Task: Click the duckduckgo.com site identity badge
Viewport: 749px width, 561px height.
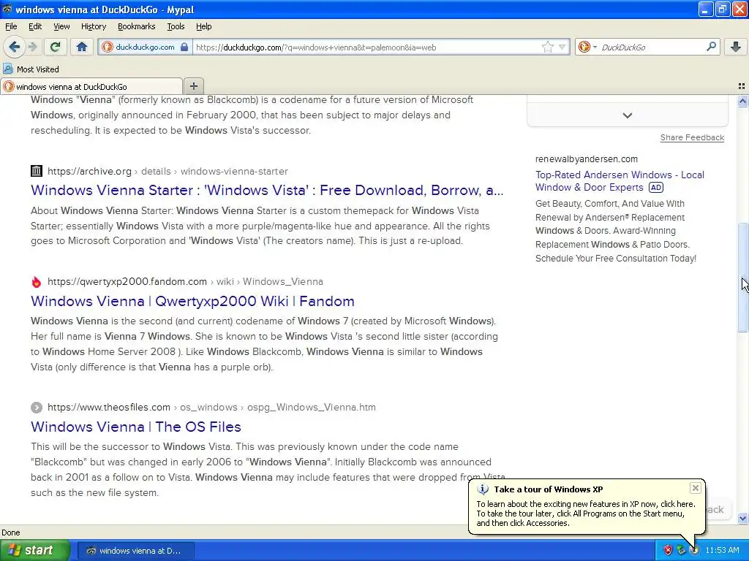Action: [x=146, y=47]
